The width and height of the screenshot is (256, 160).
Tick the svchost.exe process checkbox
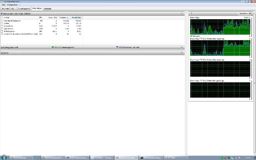pyautogui.click(x=2, y=34)
